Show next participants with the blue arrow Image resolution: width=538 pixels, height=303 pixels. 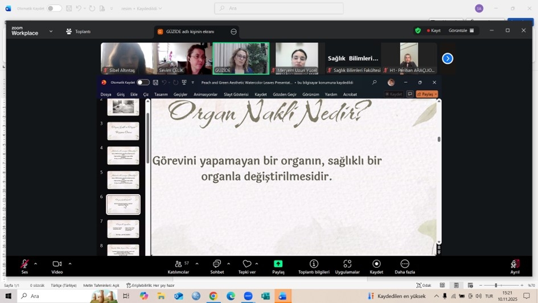tap(447, 58)
